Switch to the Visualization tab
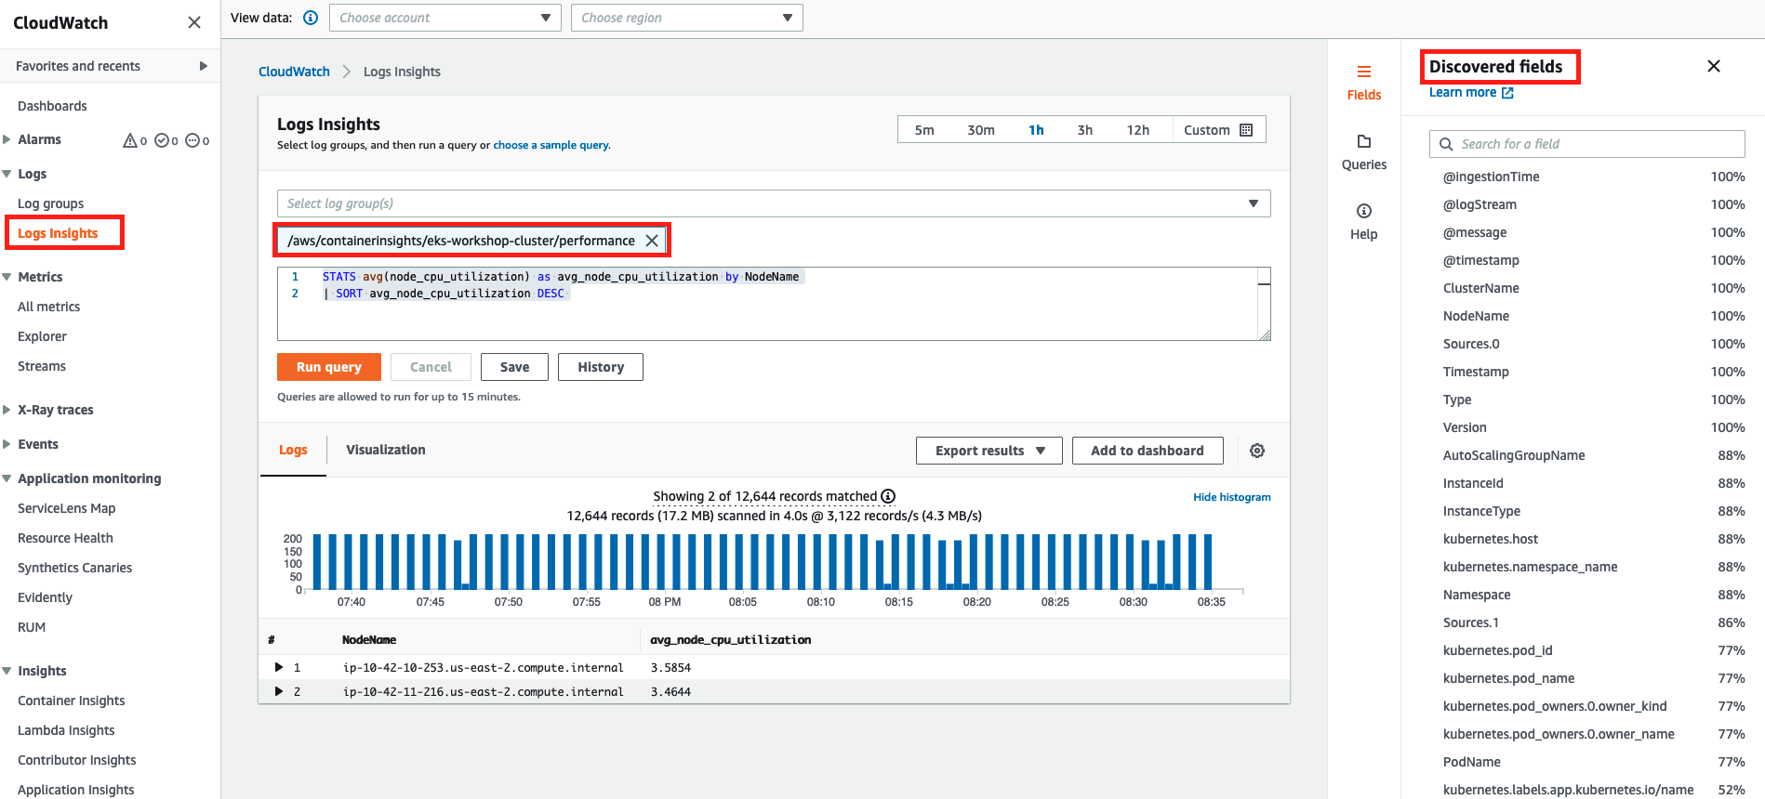The image size is (1765, 799). tap(385, 450)
